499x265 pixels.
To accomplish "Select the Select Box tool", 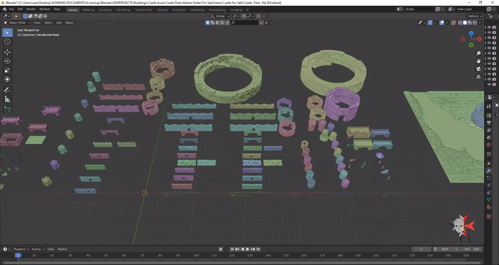I will [x=7, y=33].
